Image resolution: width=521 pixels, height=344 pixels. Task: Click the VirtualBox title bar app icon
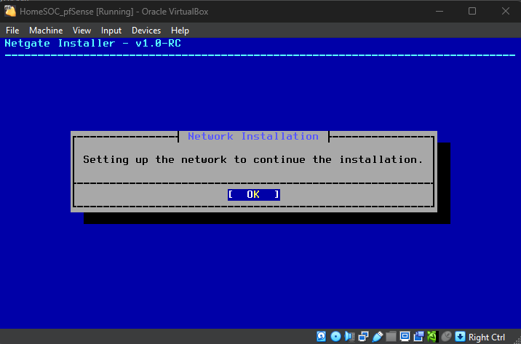tap(11, 11)
